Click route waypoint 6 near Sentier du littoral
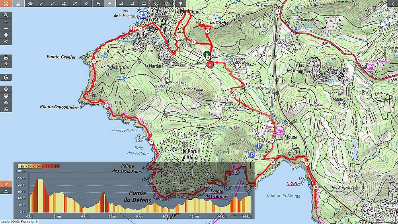This screenshot has width=398, height=224. (x=106, y=105)
